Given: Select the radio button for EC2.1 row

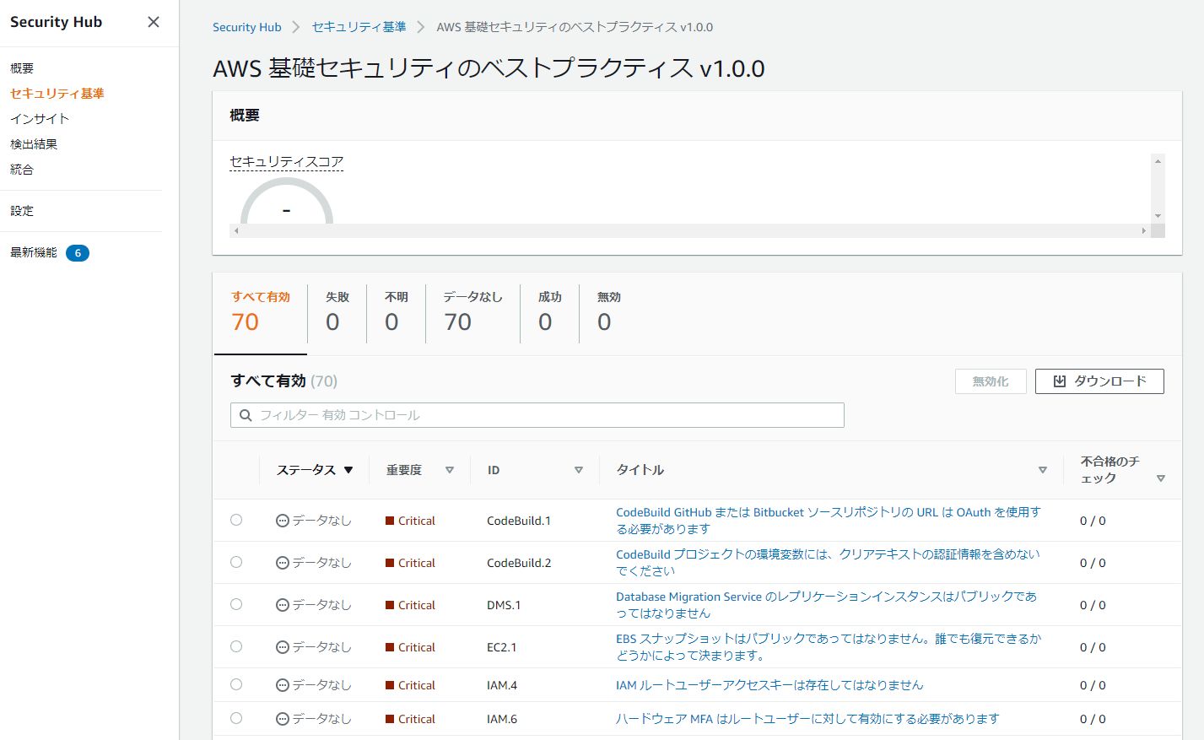Looking at the screenshot, I should (236, 646).
